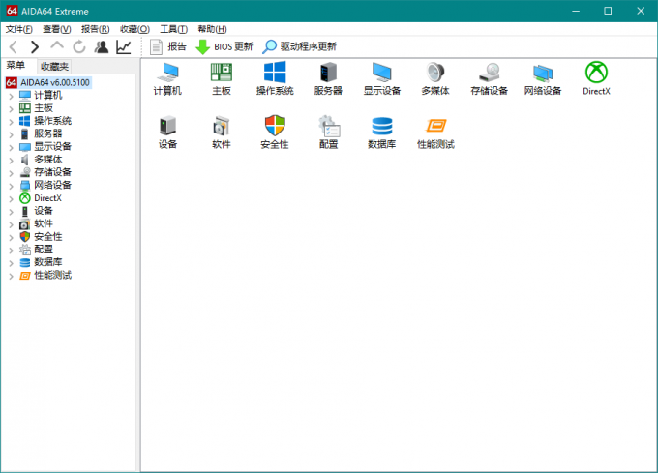
Task: Click the graph chart toolbar icon
Action: coord(124,46)
